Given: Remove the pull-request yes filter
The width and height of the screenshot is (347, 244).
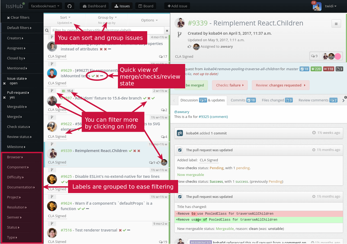Looking at the screenshot, I should [x=4, y=97].
